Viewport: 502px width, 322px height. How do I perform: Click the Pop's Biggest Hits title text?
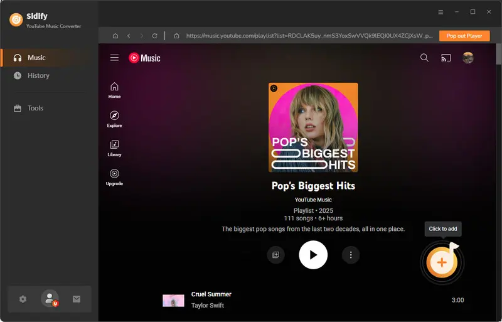click(x=313, y=186)
